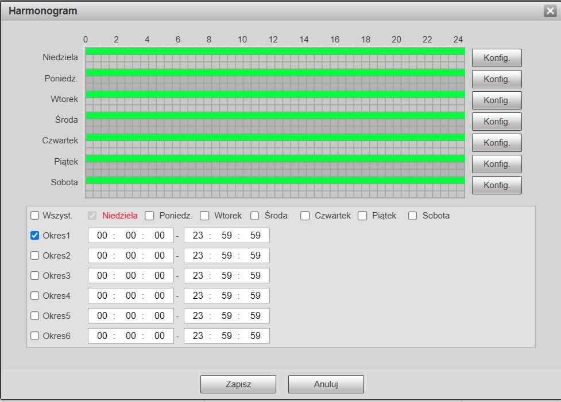Cancel changes with Anuluj

pos(326,384)
